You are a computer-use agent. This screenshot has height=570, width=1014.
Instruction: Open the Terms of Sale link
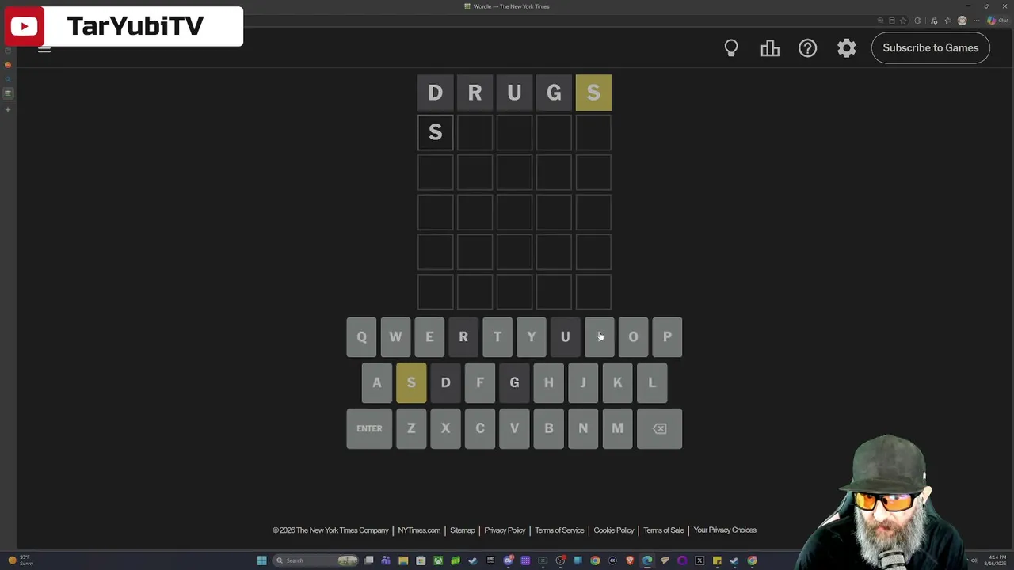664,530
